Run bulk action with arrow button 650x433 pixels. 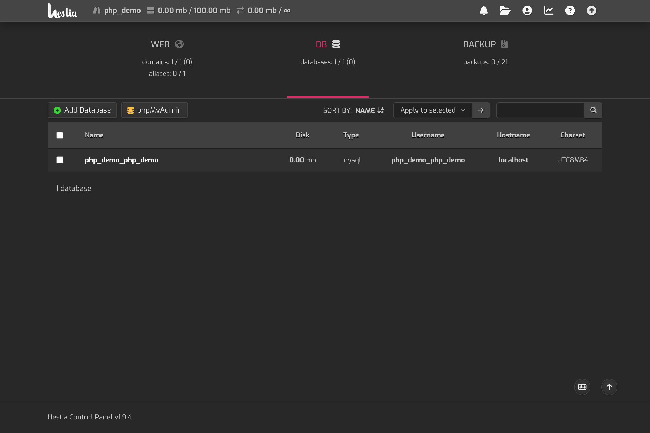click(481, 110)
